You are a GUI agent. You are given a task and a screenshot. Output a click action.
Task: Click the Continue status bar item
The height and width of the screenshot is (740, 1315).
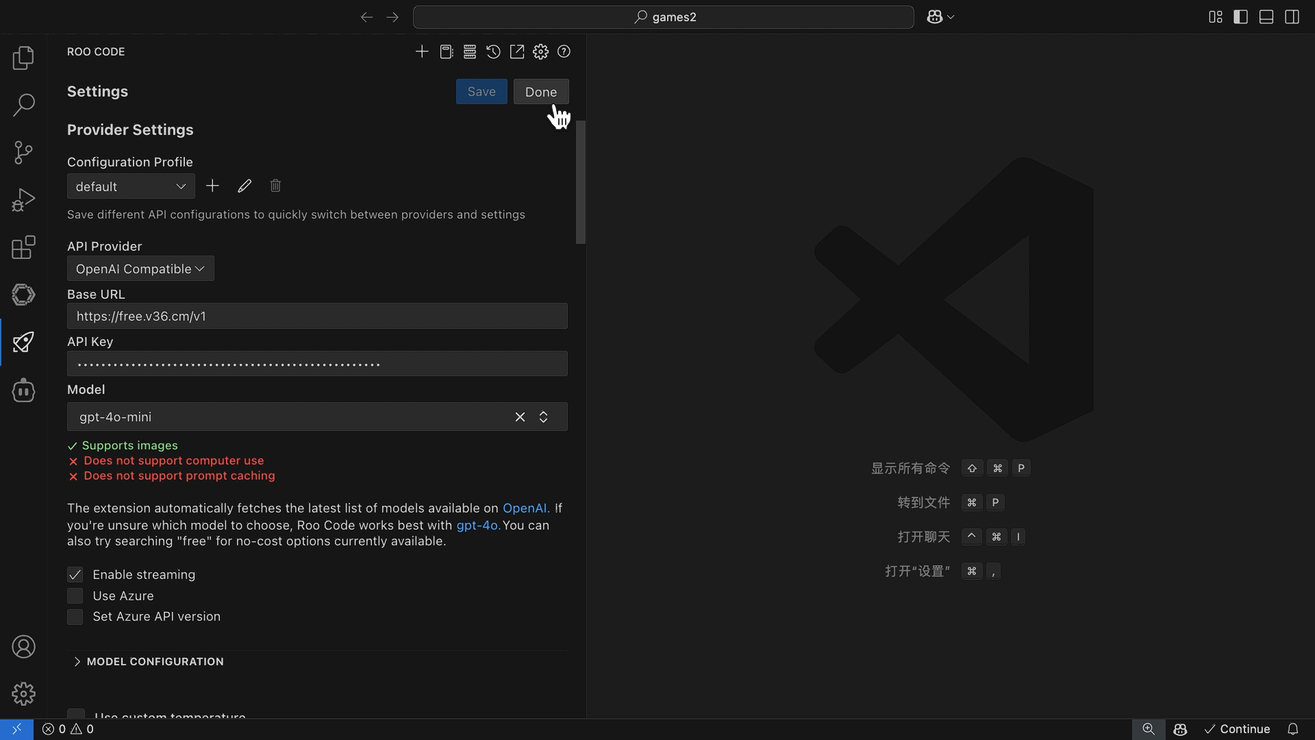point(1237,729)
